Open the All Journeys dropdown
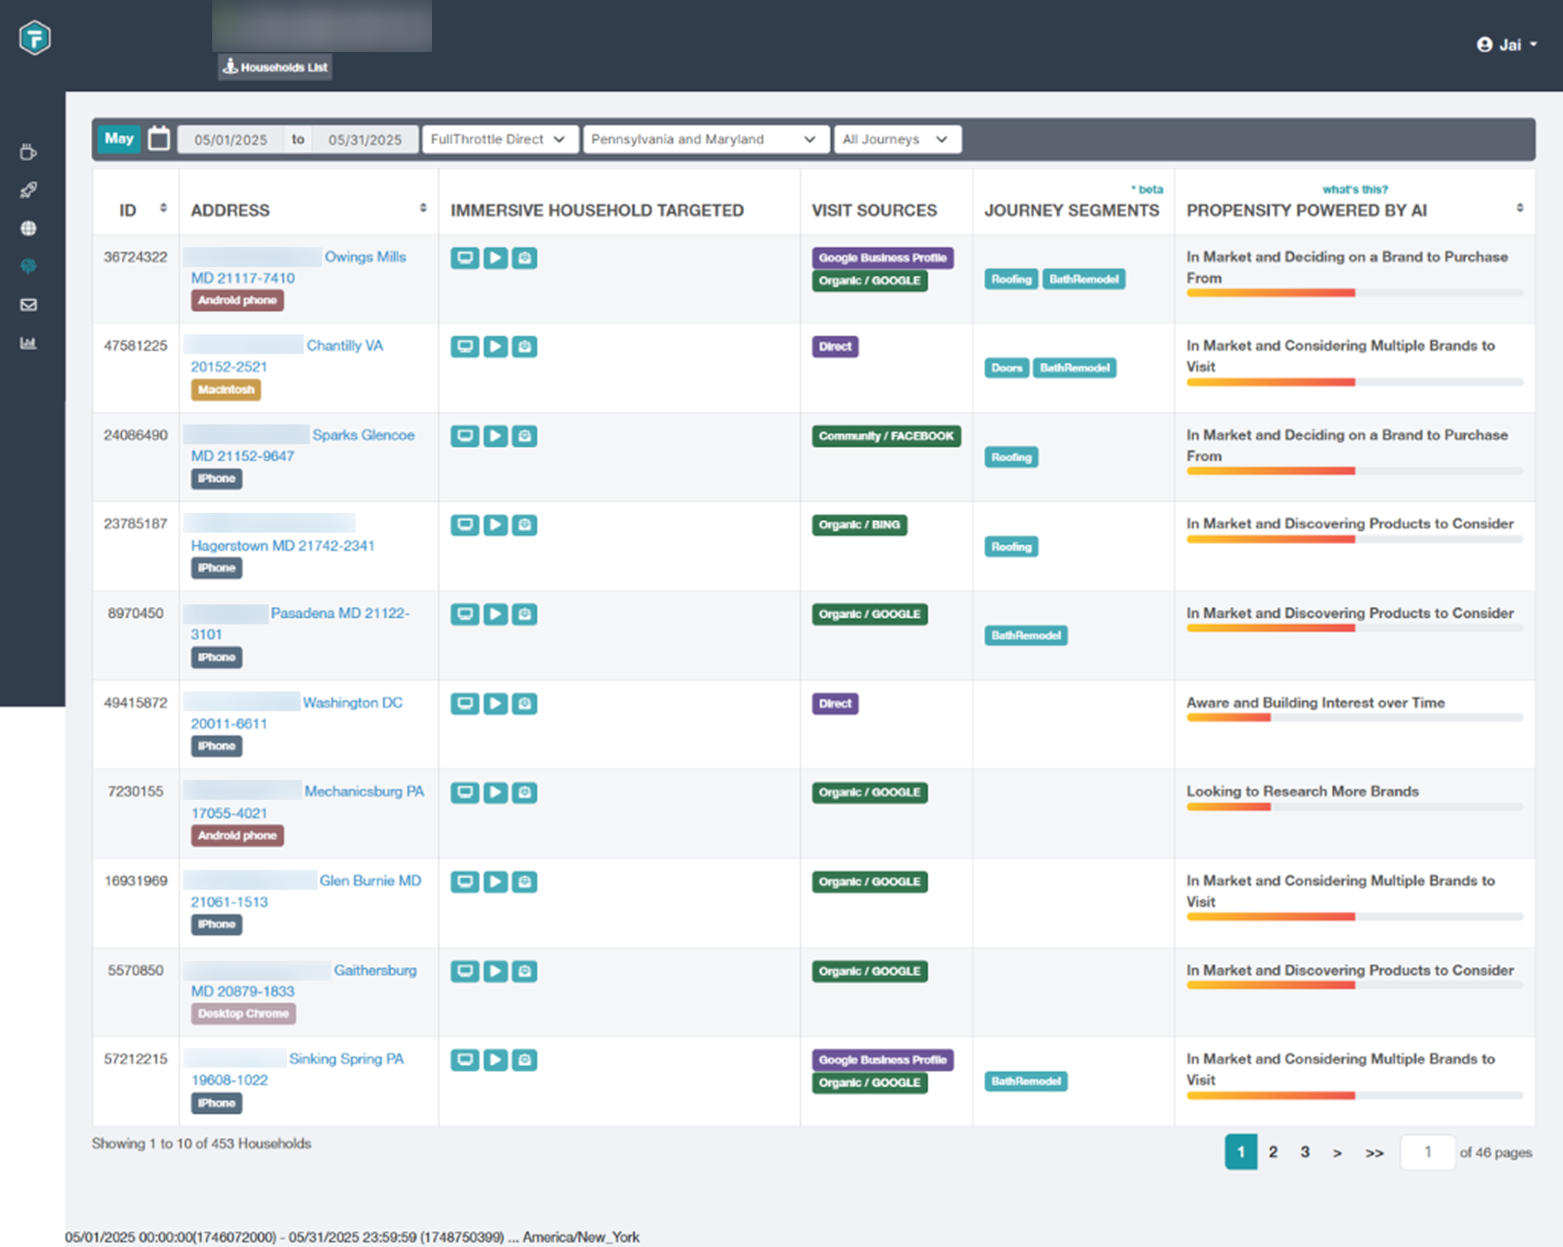The width and height of the screenshot is (1563, 1247). [x=897, y=139]
